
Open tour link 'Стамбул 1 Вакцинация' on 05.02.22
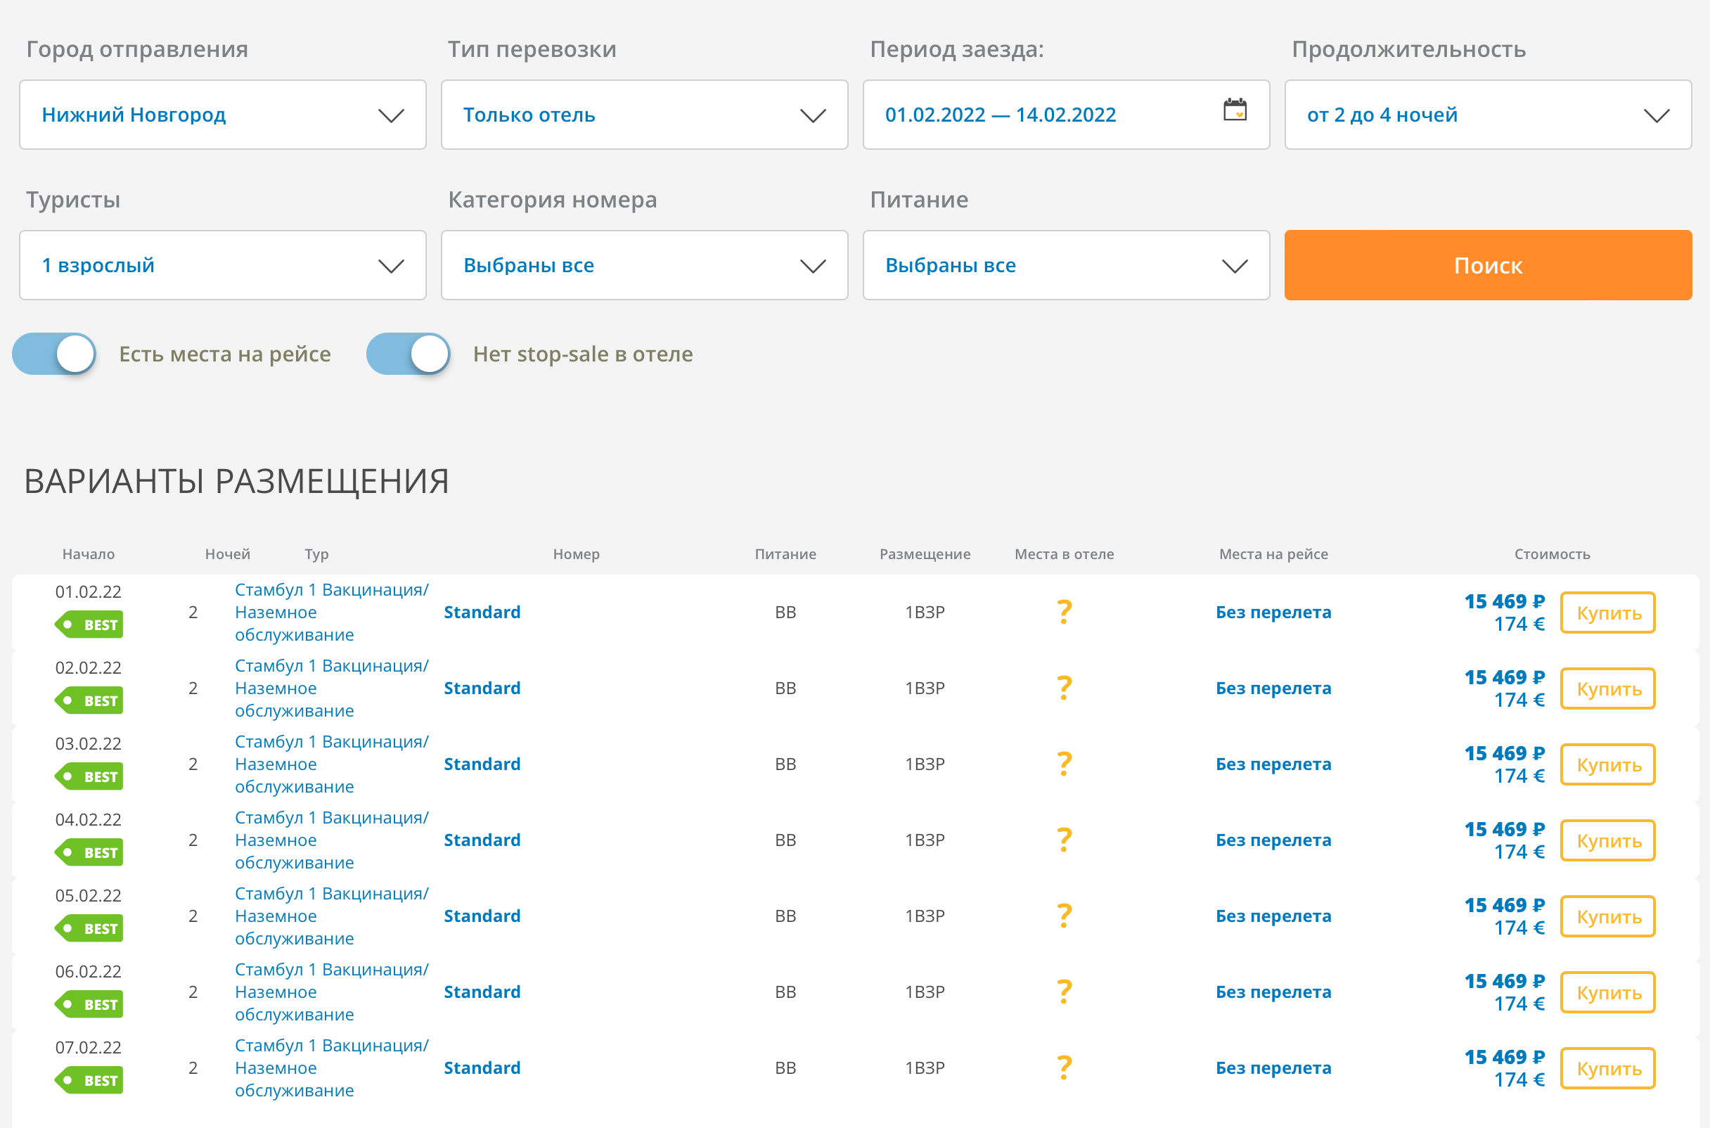click(x=331, y=916)
